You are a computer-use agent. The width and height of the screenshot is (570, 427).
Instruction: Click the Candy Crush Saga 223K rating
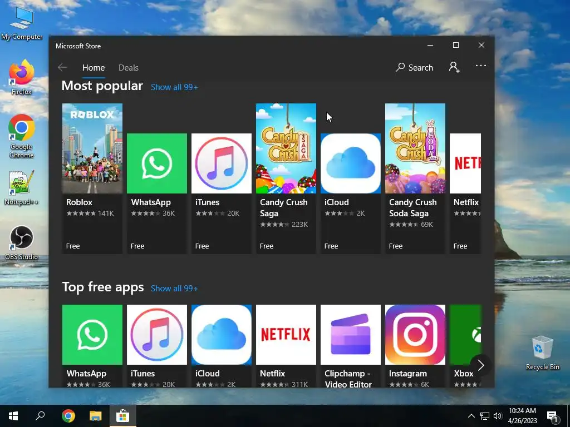pos(284,225)
